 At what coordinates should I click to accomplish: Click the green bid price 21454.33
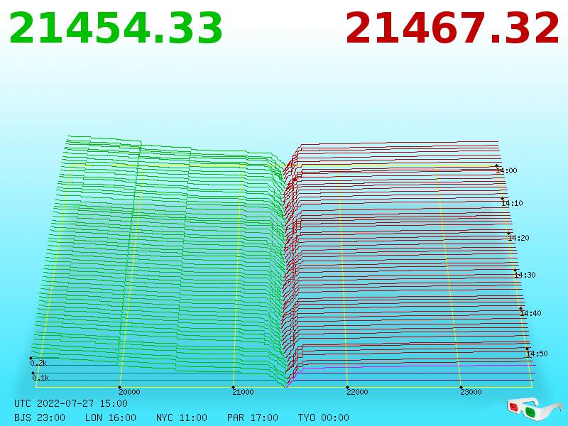[116, 28]
